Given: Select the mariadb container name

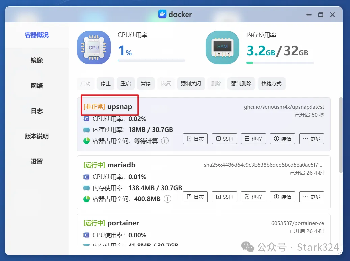Looking at the screenshot, I should click(122, 165).
